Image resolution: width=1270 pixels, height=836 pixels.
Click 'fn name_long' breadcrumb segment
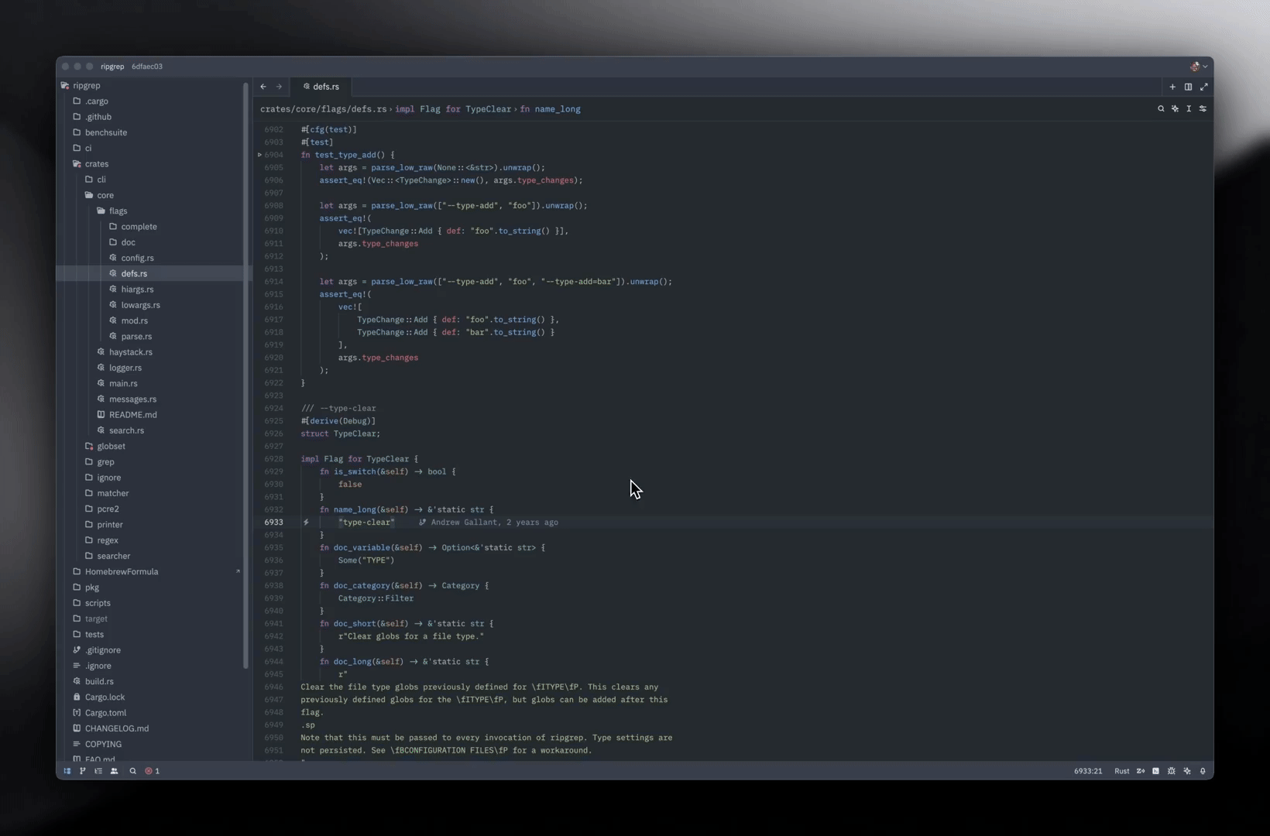pyautogui.click(x=550, y=109)
